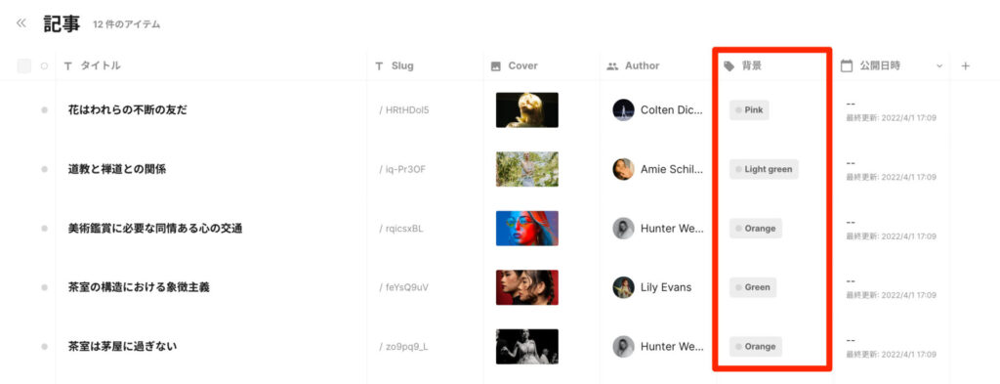Open article 茶室の構造における象徴主義
The width and height of the screenshot is (1000, 384).
(139, 287)
